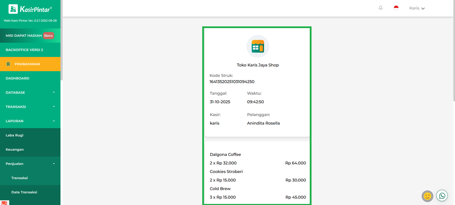Screen dimensions: 455x205
Task: Select the receipt code number text
Action: pos(232,82)
